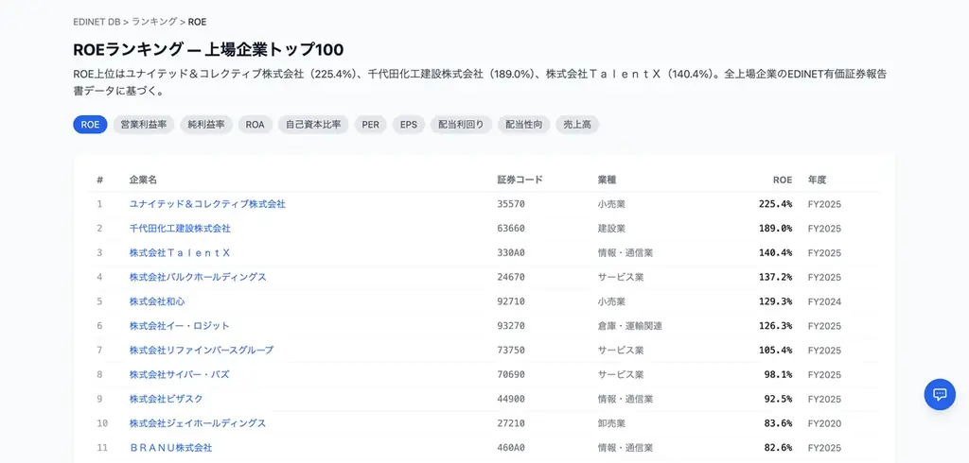
Task: Go to EDINET DB breadcrumb link
Action: (97, 22)
